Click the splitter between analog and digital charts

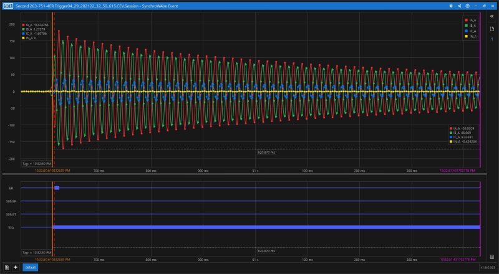pyautogui.click(x=244, y=174)
